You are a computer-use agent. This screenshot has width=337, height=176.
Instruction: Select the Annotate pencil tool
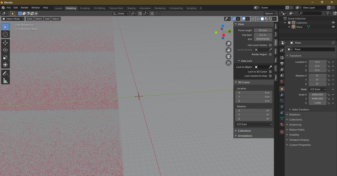click(5, 74)
